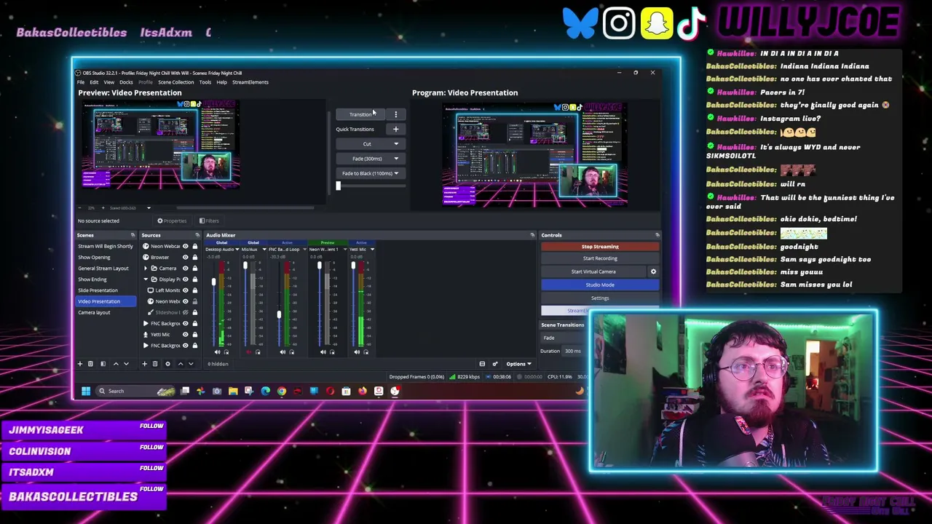Screen dimensions: 932x524
Task: Mute the Yetti Mic mixer channel
Action: [x=357, y=352]
